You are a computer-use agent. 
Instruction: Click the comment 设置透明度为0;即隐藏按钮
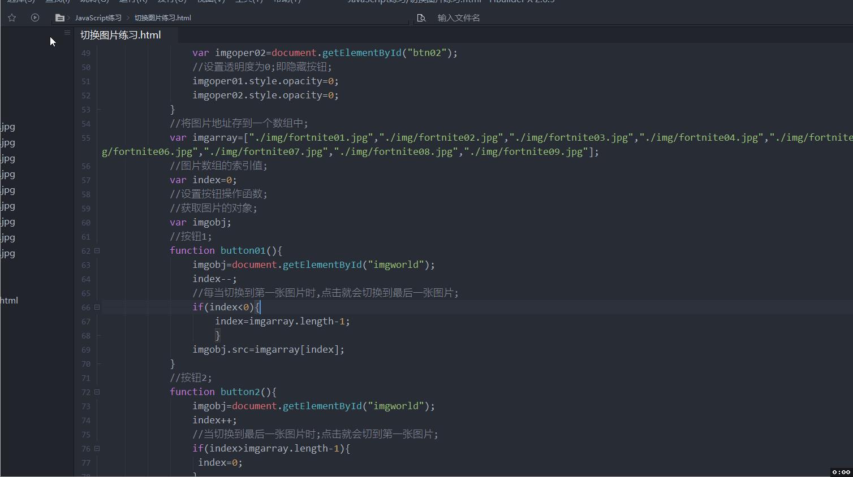click(262, 67)
